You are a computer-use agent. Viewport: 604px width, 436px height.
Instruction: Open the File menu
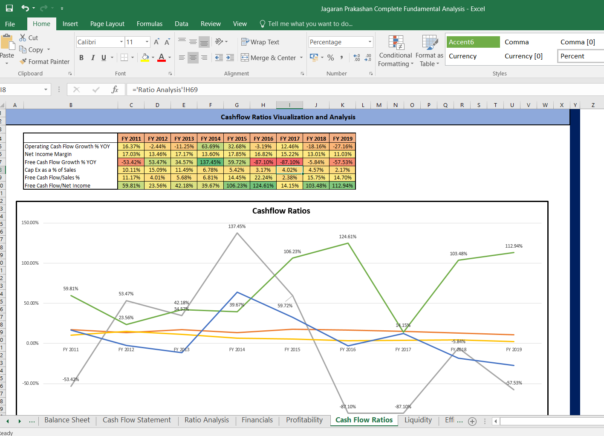point(10,24)
